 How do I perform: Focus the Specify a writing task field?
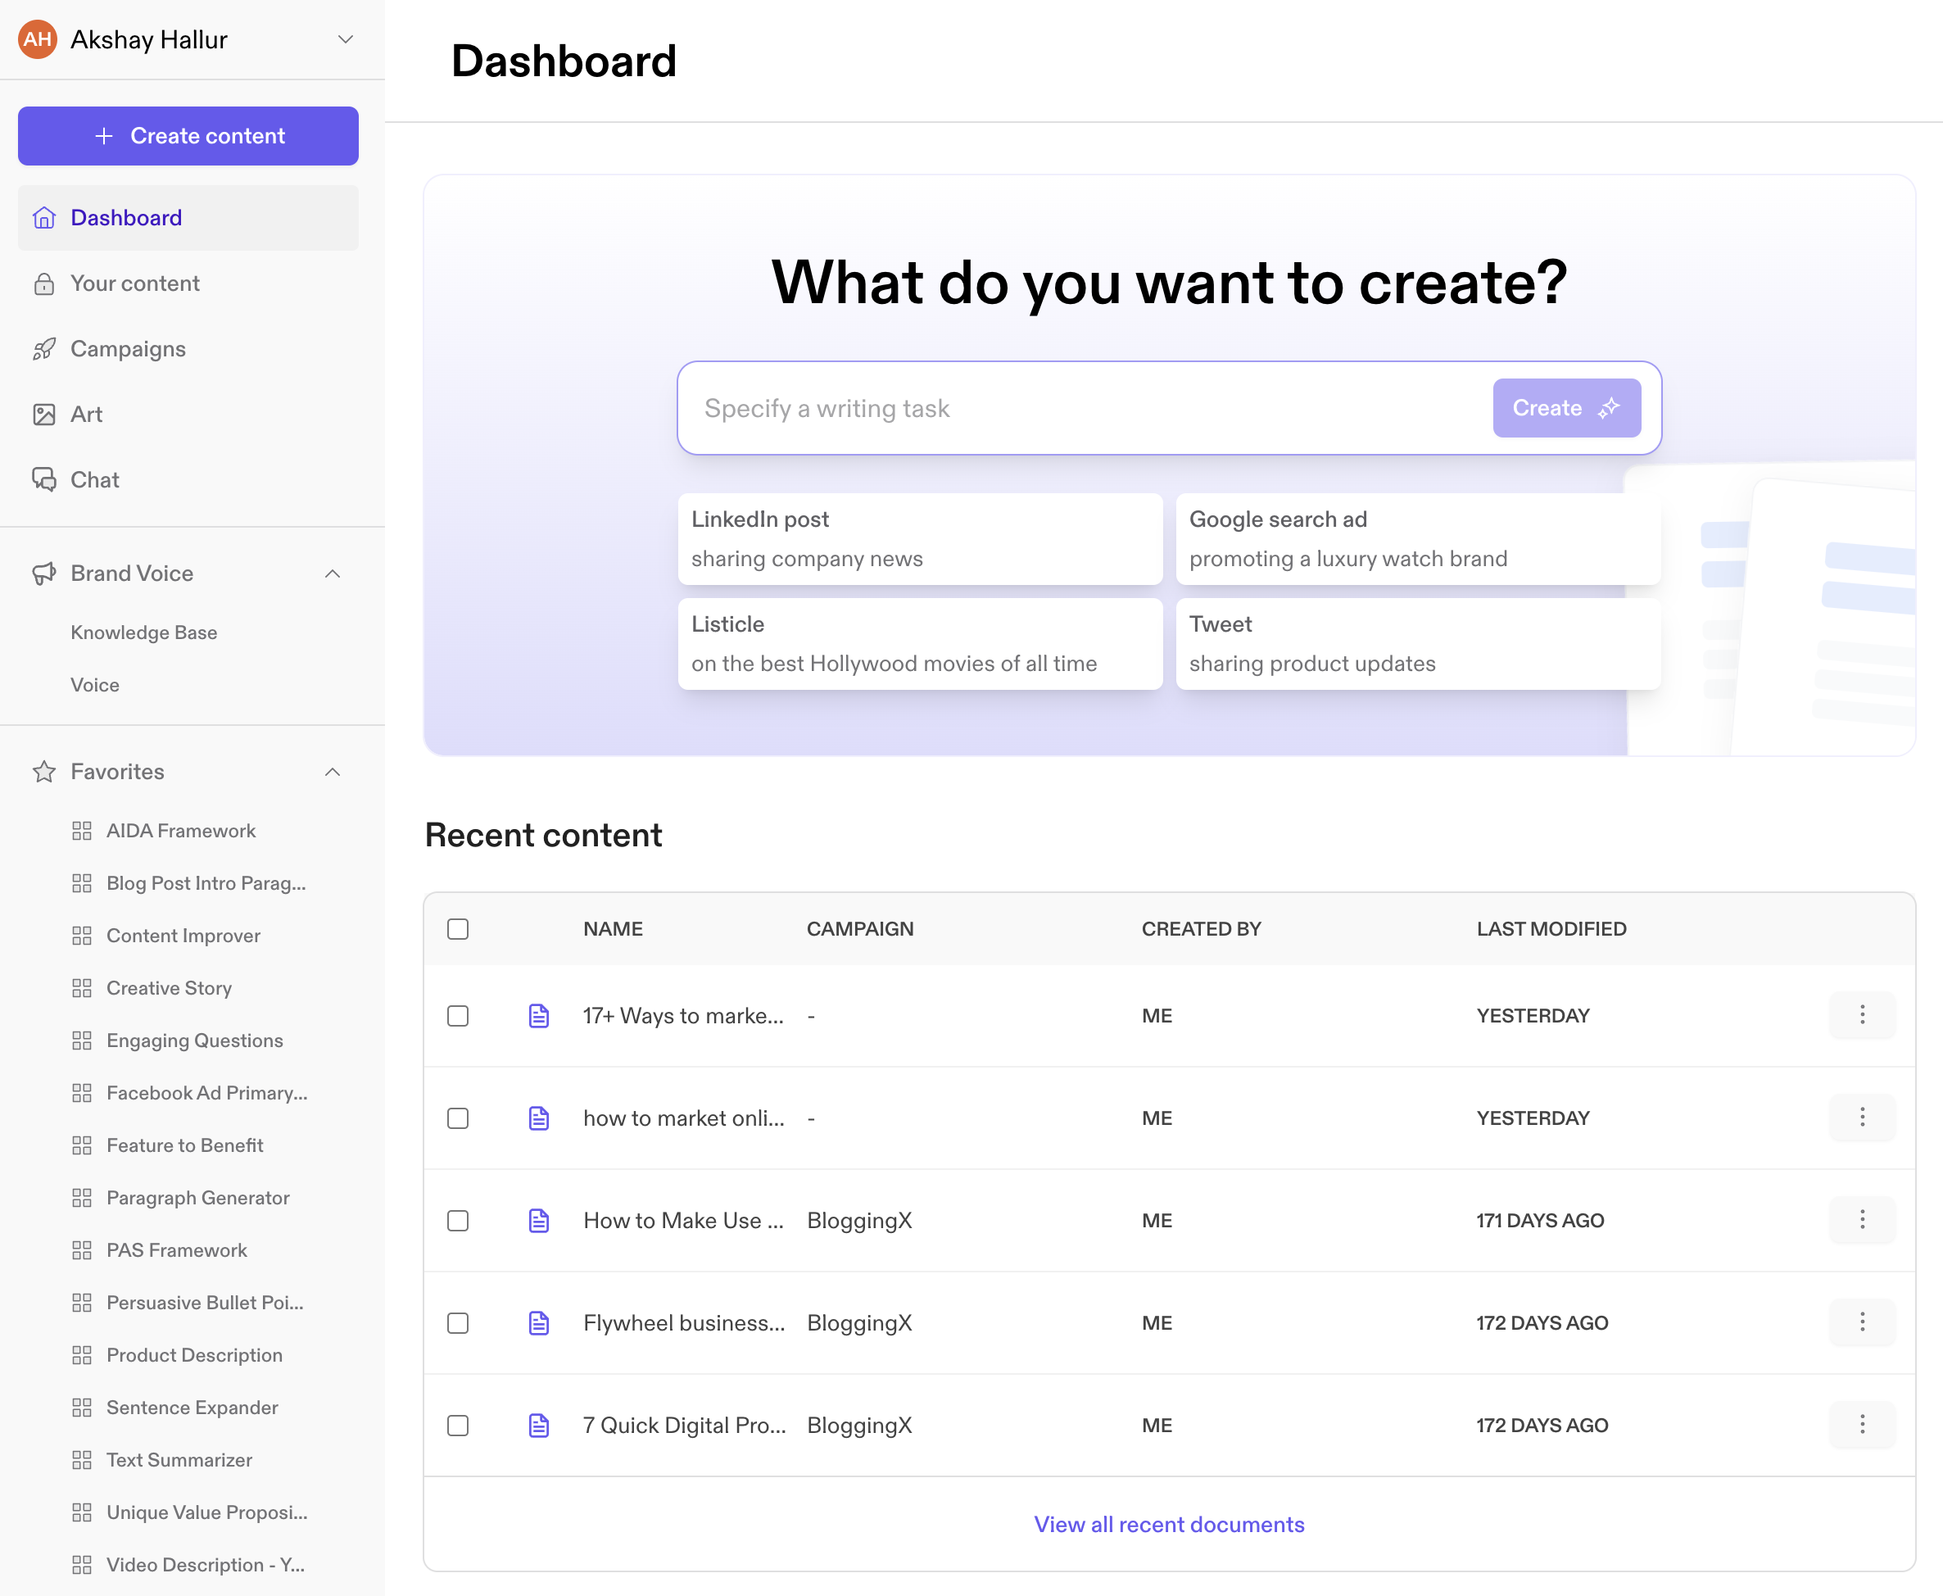1085,408
